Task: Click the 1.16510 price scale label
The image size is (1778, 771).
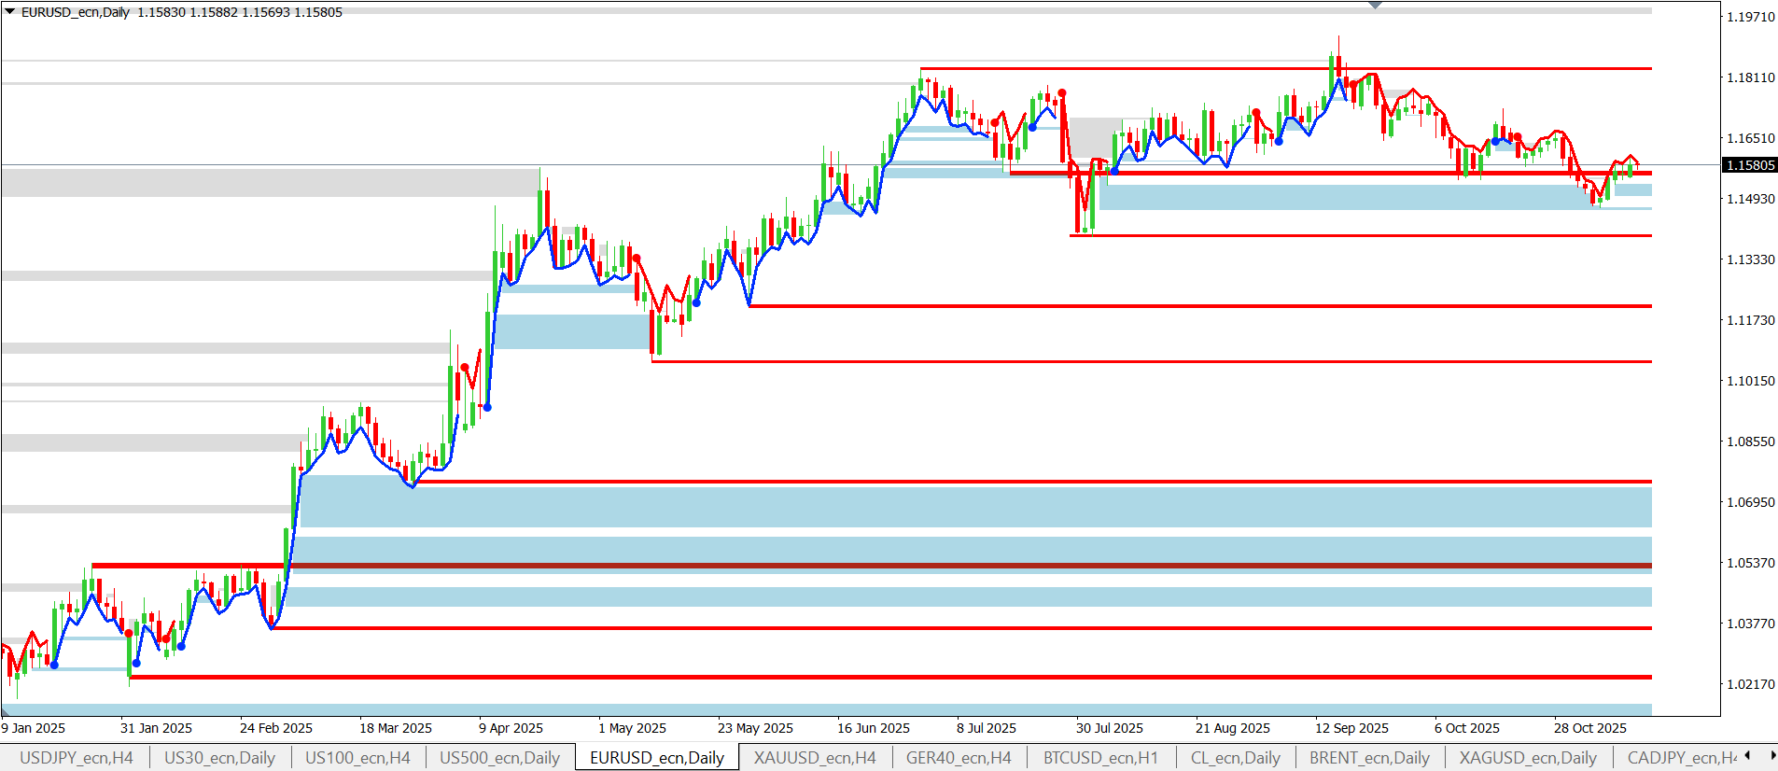Action: click(x=1751, y=138)
